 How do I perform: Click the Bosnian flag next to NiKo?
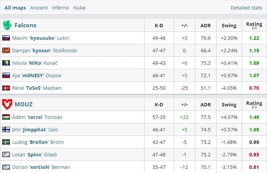pyautogui.click(x=6, y=63)
